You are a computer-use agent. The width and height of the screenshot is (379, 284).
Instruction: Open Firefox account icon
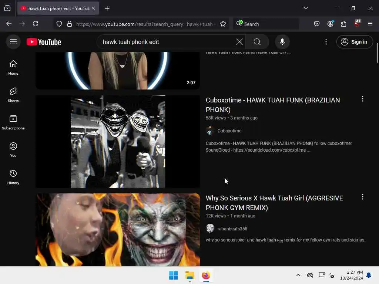click(330, 24)
